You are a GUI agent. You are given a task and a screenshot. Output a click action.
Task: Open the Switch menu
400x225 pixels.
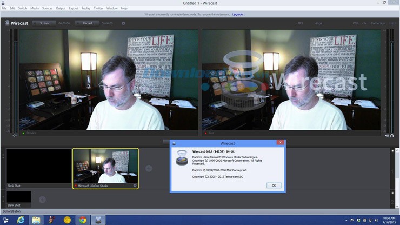pyautogui.click(x=23, y=8)
